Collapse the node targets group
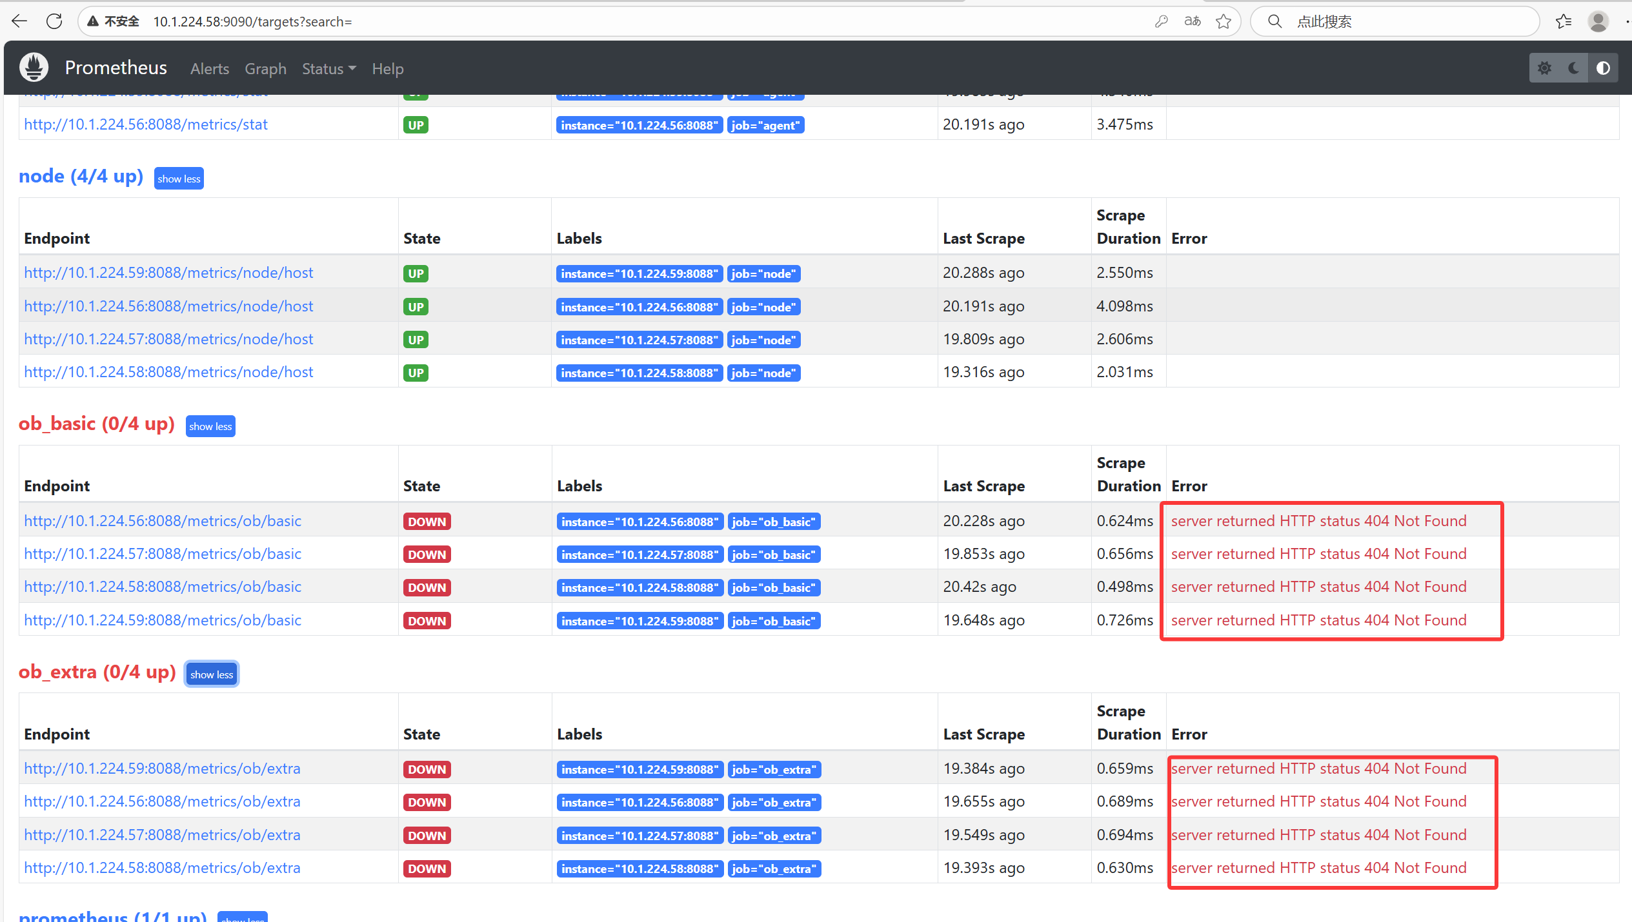This screenshot has width=1632, height=922. point(179,179)
